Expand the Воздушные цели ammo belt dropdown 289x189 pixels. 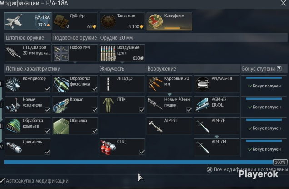[x=122, y=63]
